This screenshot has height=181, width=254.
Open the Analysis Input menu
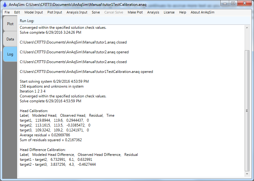tap(77, 12)
